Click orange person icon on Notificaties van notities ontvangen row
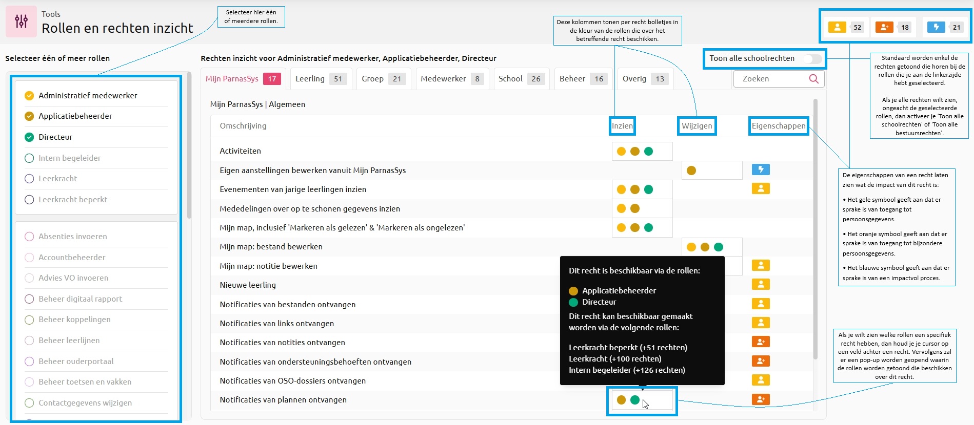Screen dimensions: 974x425 click(x=761, y=342)
